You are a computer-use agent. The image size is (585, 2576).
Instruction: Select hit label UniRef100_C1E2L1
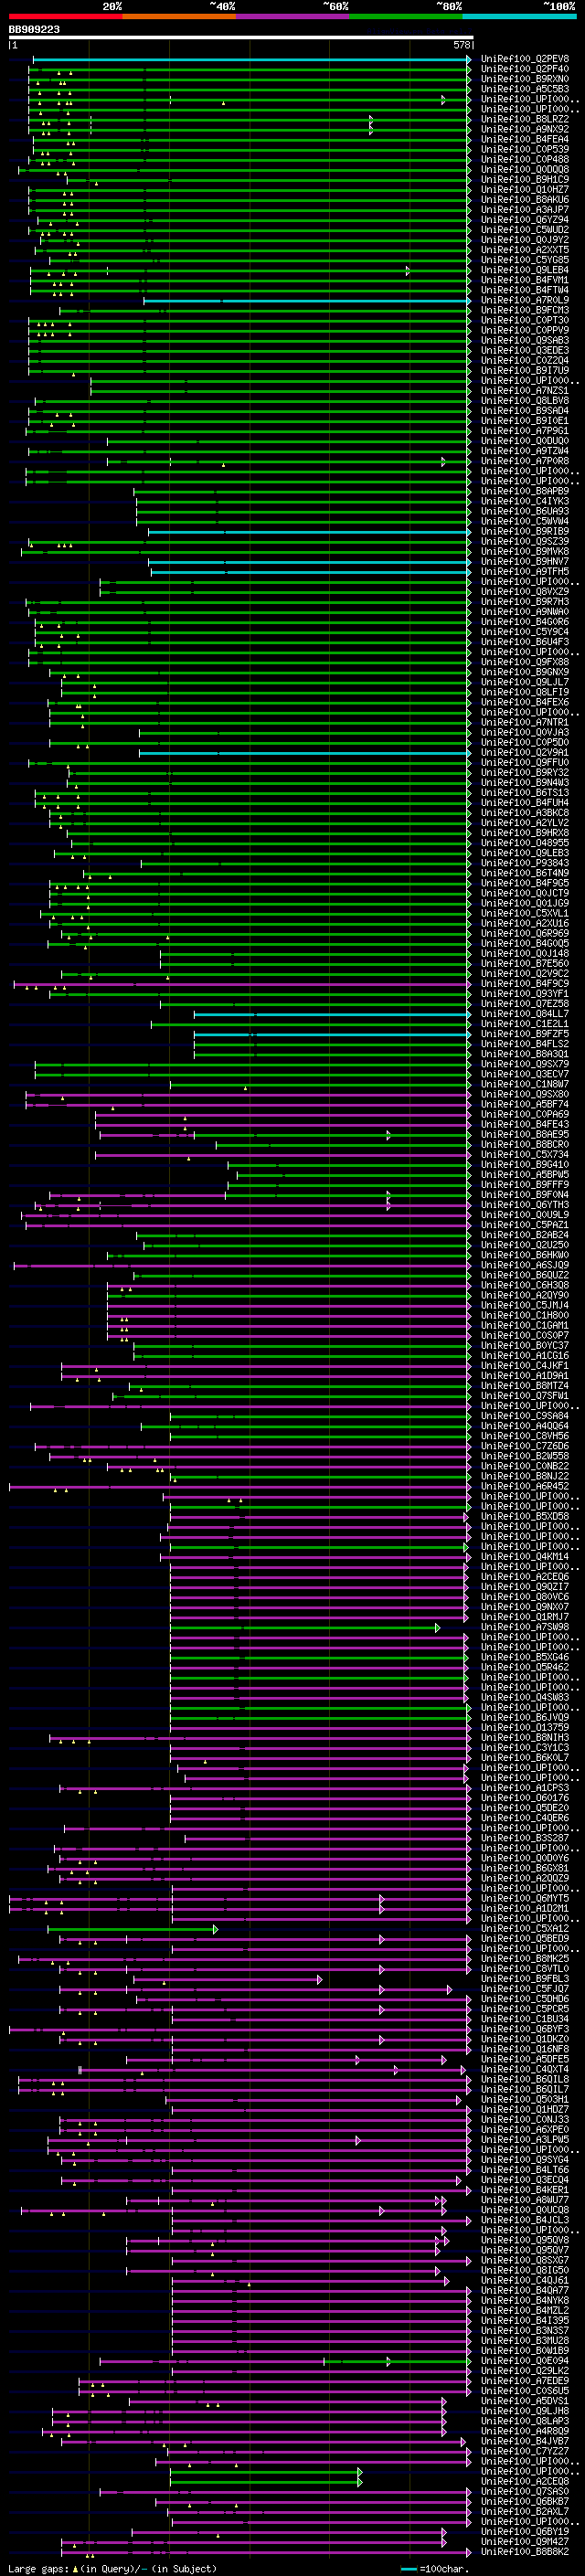pyautogui.click(x=525, y=1024)
